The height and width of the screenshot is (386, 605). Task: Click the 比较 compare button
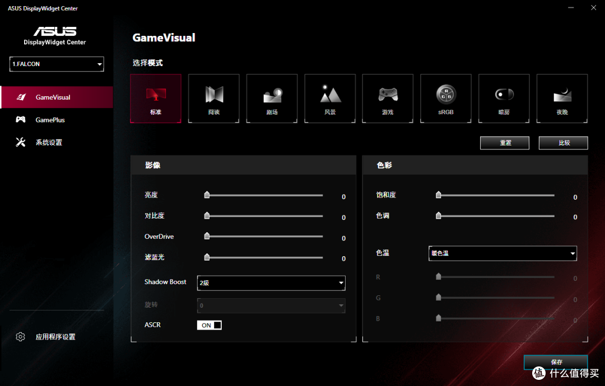point(564,143)
